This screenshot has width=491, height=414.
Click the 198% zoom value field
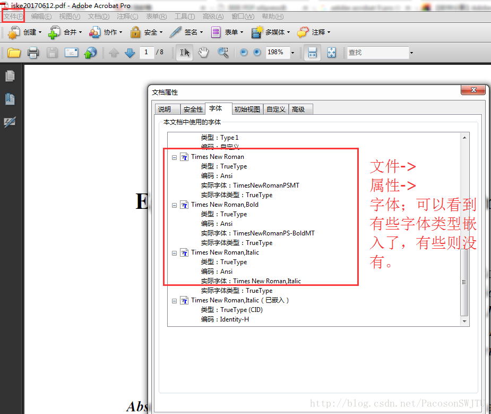pyautogui.click(x=277, y=52)
